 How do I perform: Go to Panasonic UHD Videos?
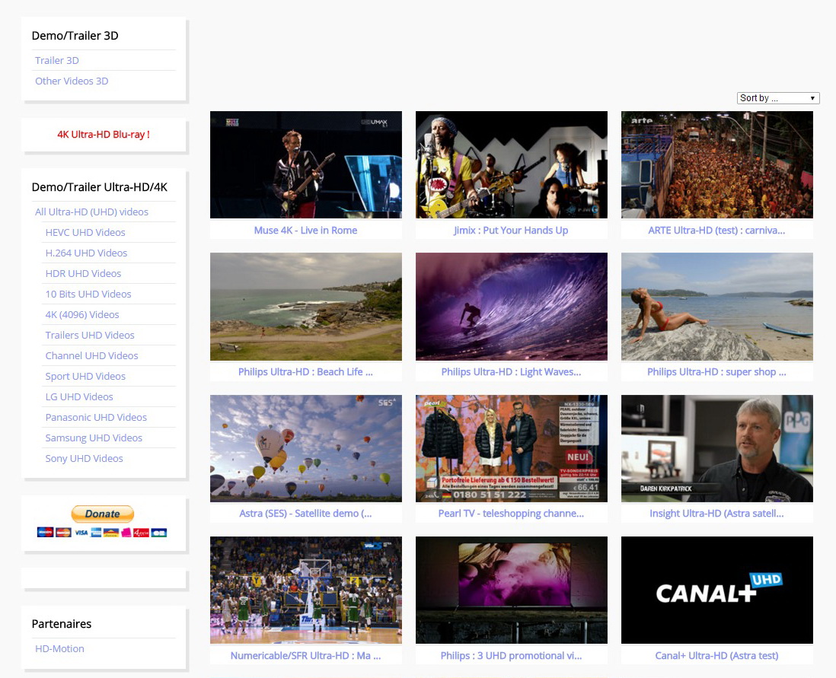96,417
